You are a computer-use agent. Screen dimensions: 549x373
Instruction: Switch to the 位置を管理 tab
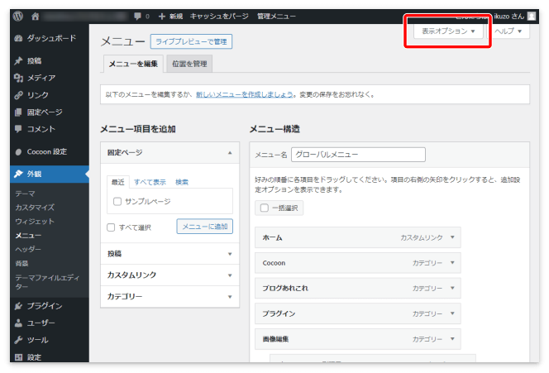click(x=189, y=64)
